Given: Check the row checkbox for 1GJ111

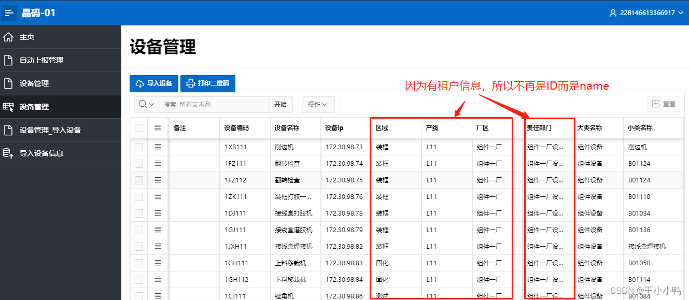Looking at the screenshot, I should [x=139, y=230].
